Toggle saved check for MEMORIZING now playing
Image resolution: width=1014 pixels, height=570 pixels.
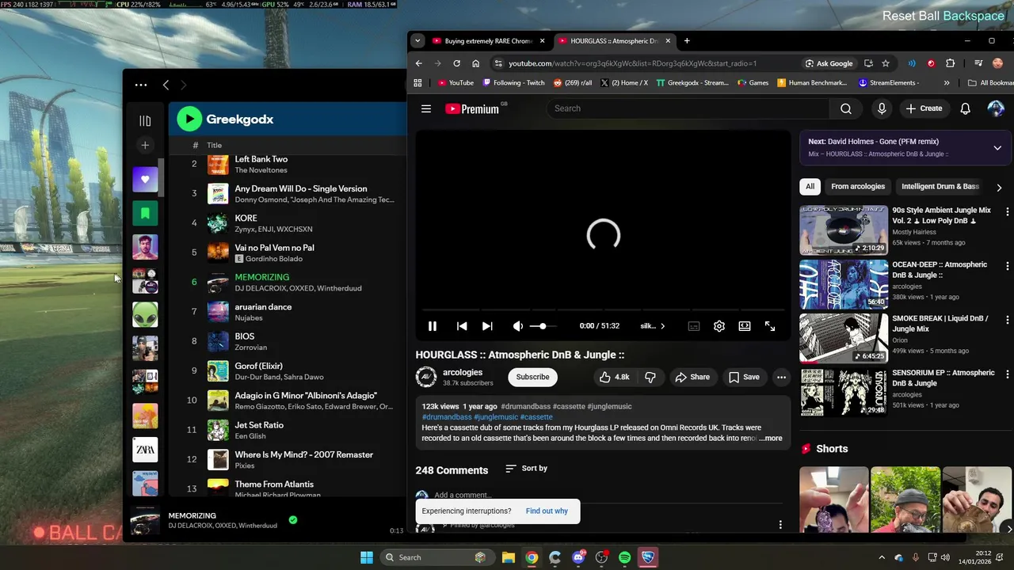click(293, 520)
